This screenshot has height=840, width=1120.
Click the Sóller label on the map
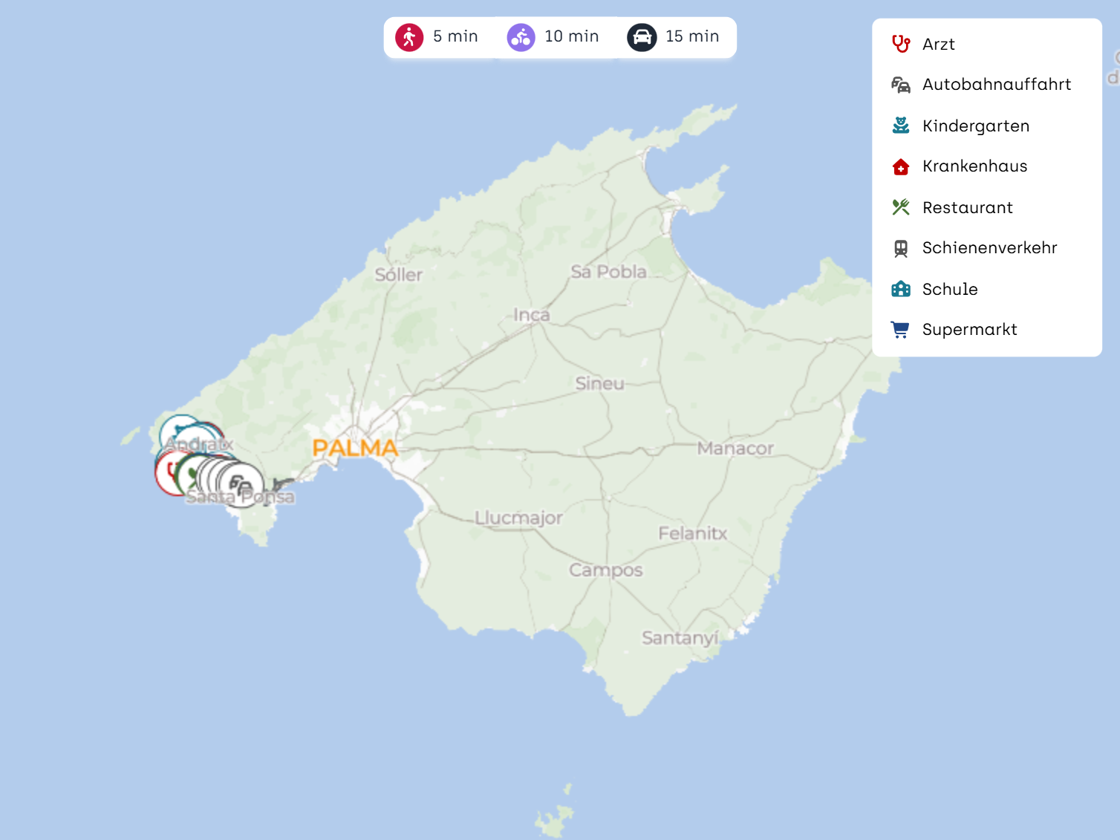(x=398, y=275)
